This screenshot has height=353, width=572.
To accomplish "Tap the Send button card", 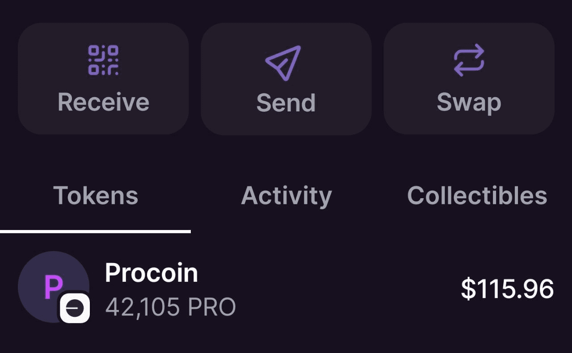I will (286, 79).
